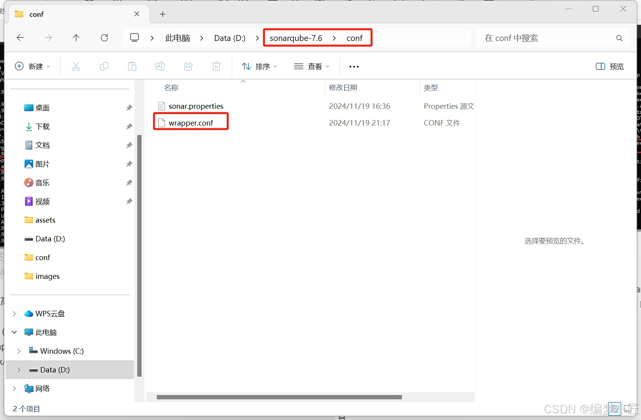This screenshot has width=641, height=420.
Task: Open a new tab with plus button
Action: 163,14
